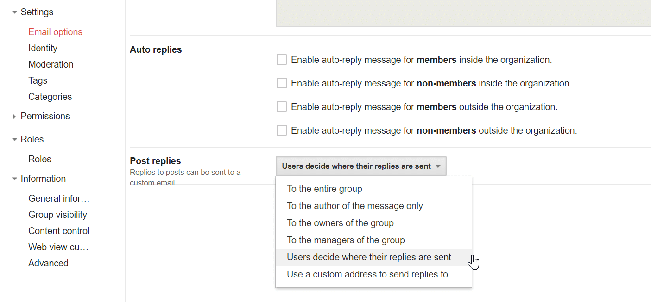Open Email options in the sidebar
651x302 pixels.
click(55, 32)
